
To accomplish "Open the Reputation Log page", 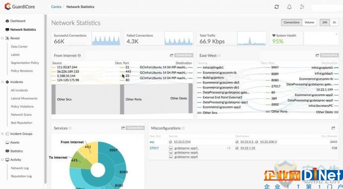I will coord(21,176).
